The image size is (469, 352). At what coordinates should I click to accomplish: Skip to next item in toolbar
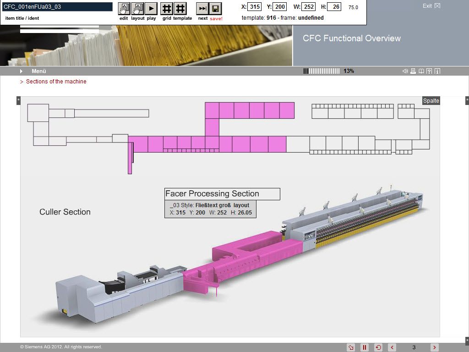coord(202,9)
